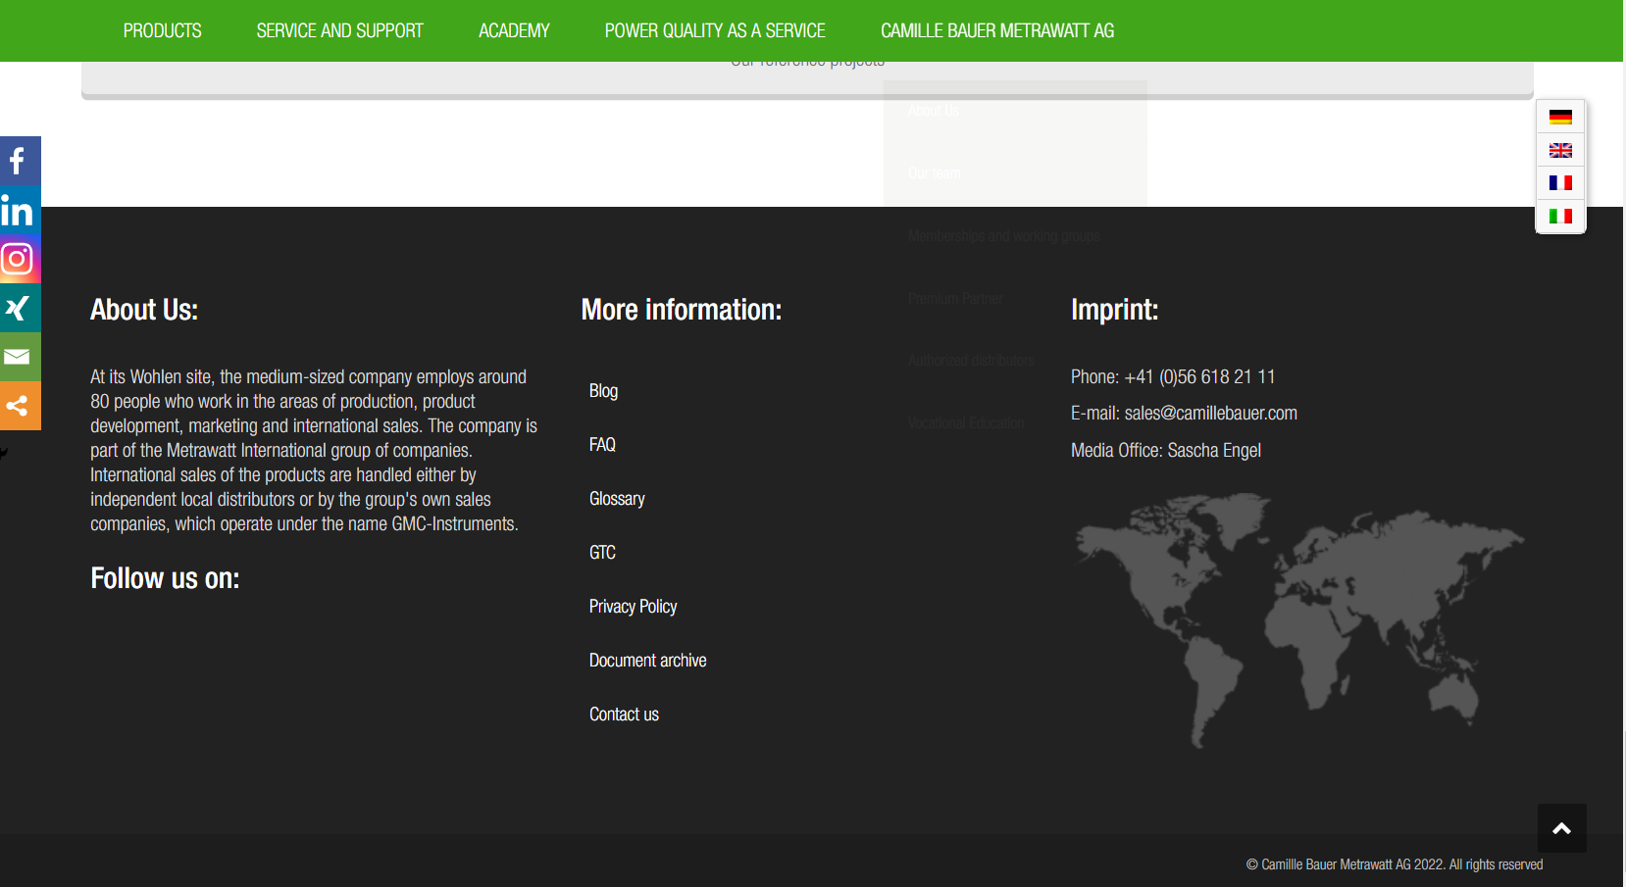This screenshot has width=1626, height=887.
Task: Click the More information: heading
Action: pyautogui.click(x=682, y=310)
